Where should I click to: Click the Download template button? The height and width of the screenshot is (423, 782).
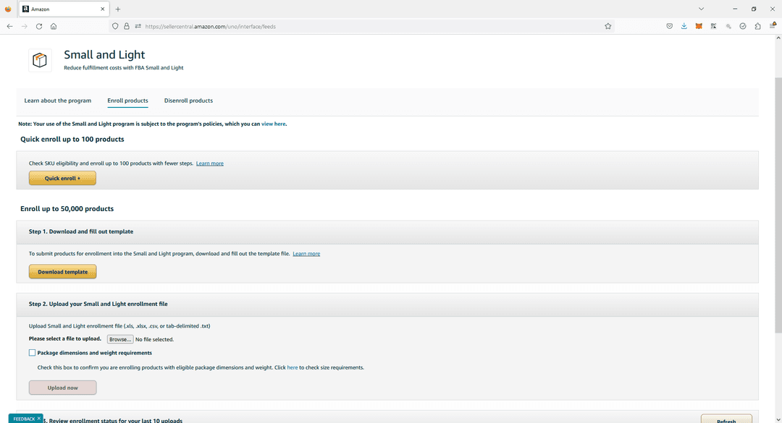(63, 272)
